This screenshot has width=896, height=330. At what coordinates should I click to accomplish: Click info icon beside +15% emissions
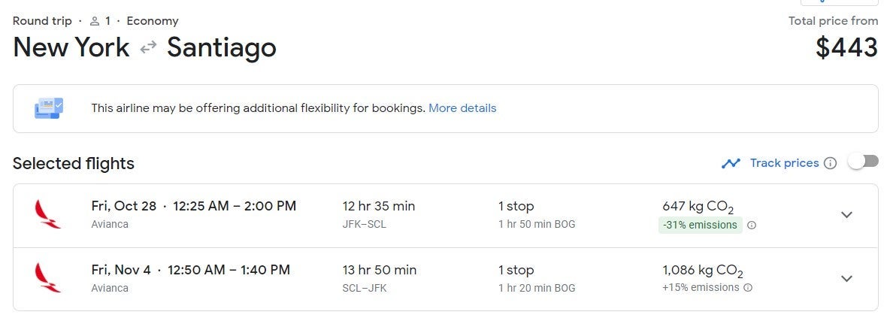747,288
